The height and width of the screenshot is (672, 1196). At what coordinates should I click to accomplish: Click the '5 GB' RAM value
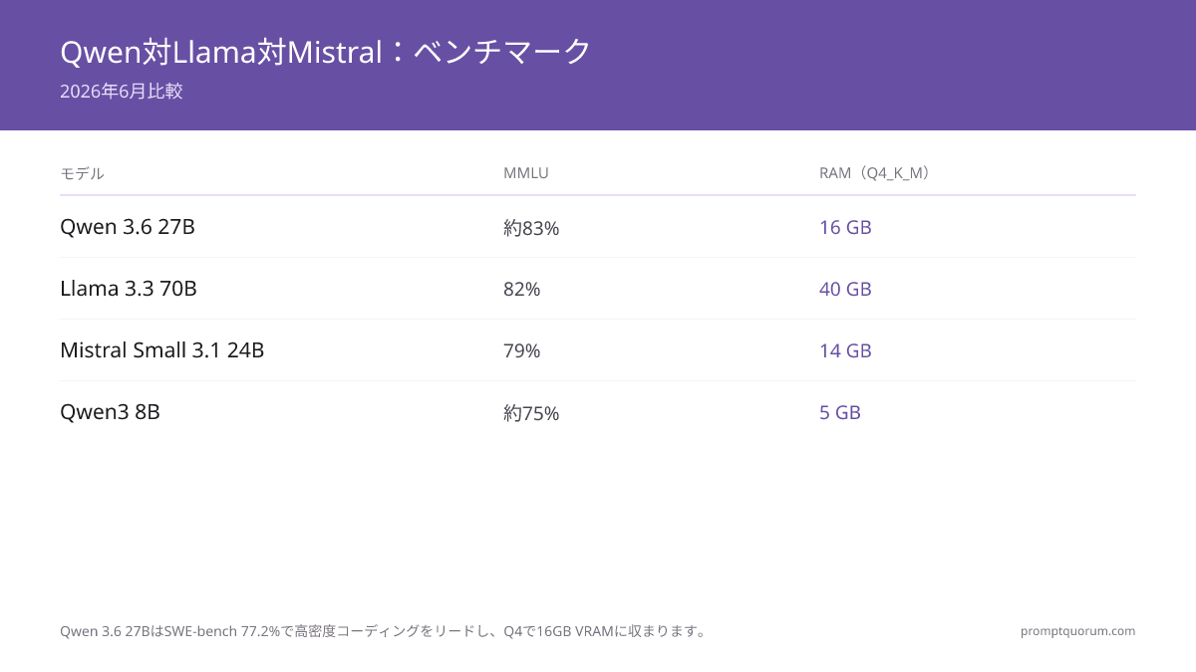pyautogui.click(x=840, y=412)
